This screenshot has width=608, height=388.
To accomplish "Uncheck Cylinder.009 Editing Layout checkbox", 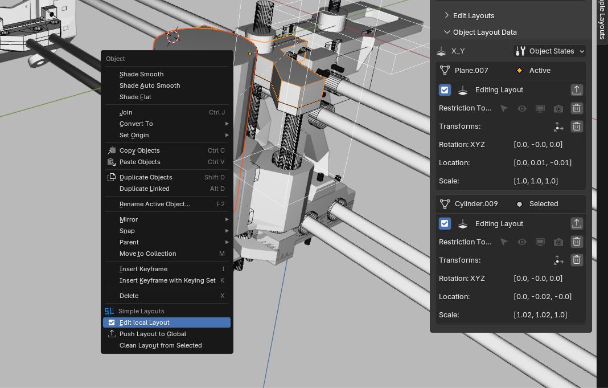I will point(445,224).
